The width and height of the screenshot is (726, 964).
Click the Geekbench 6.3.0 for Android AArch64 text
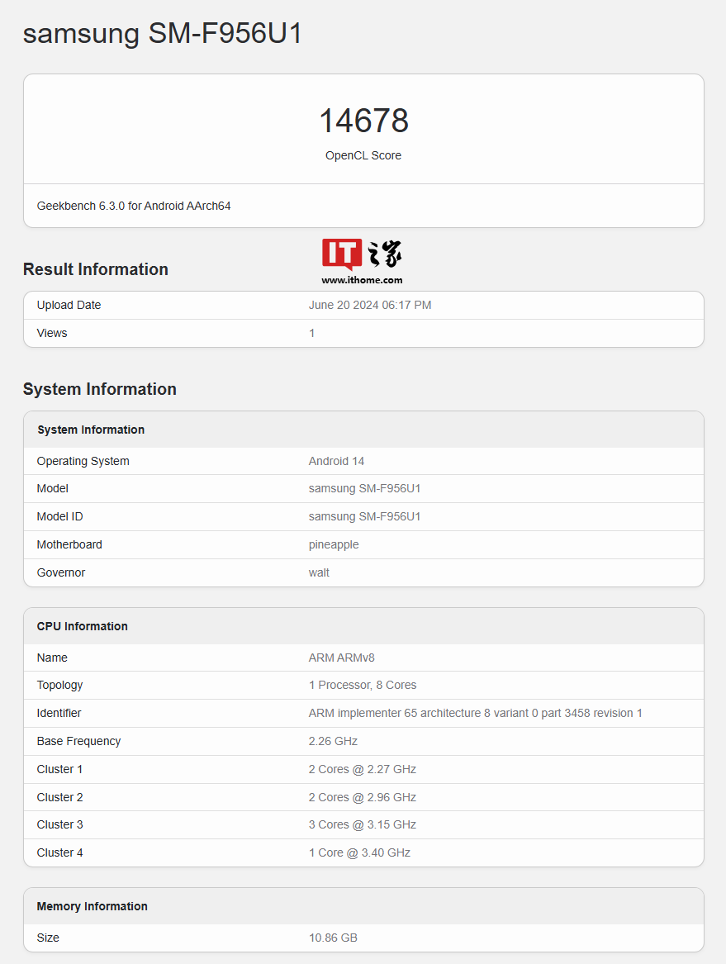pyautogui.click(x=134, y=206)
